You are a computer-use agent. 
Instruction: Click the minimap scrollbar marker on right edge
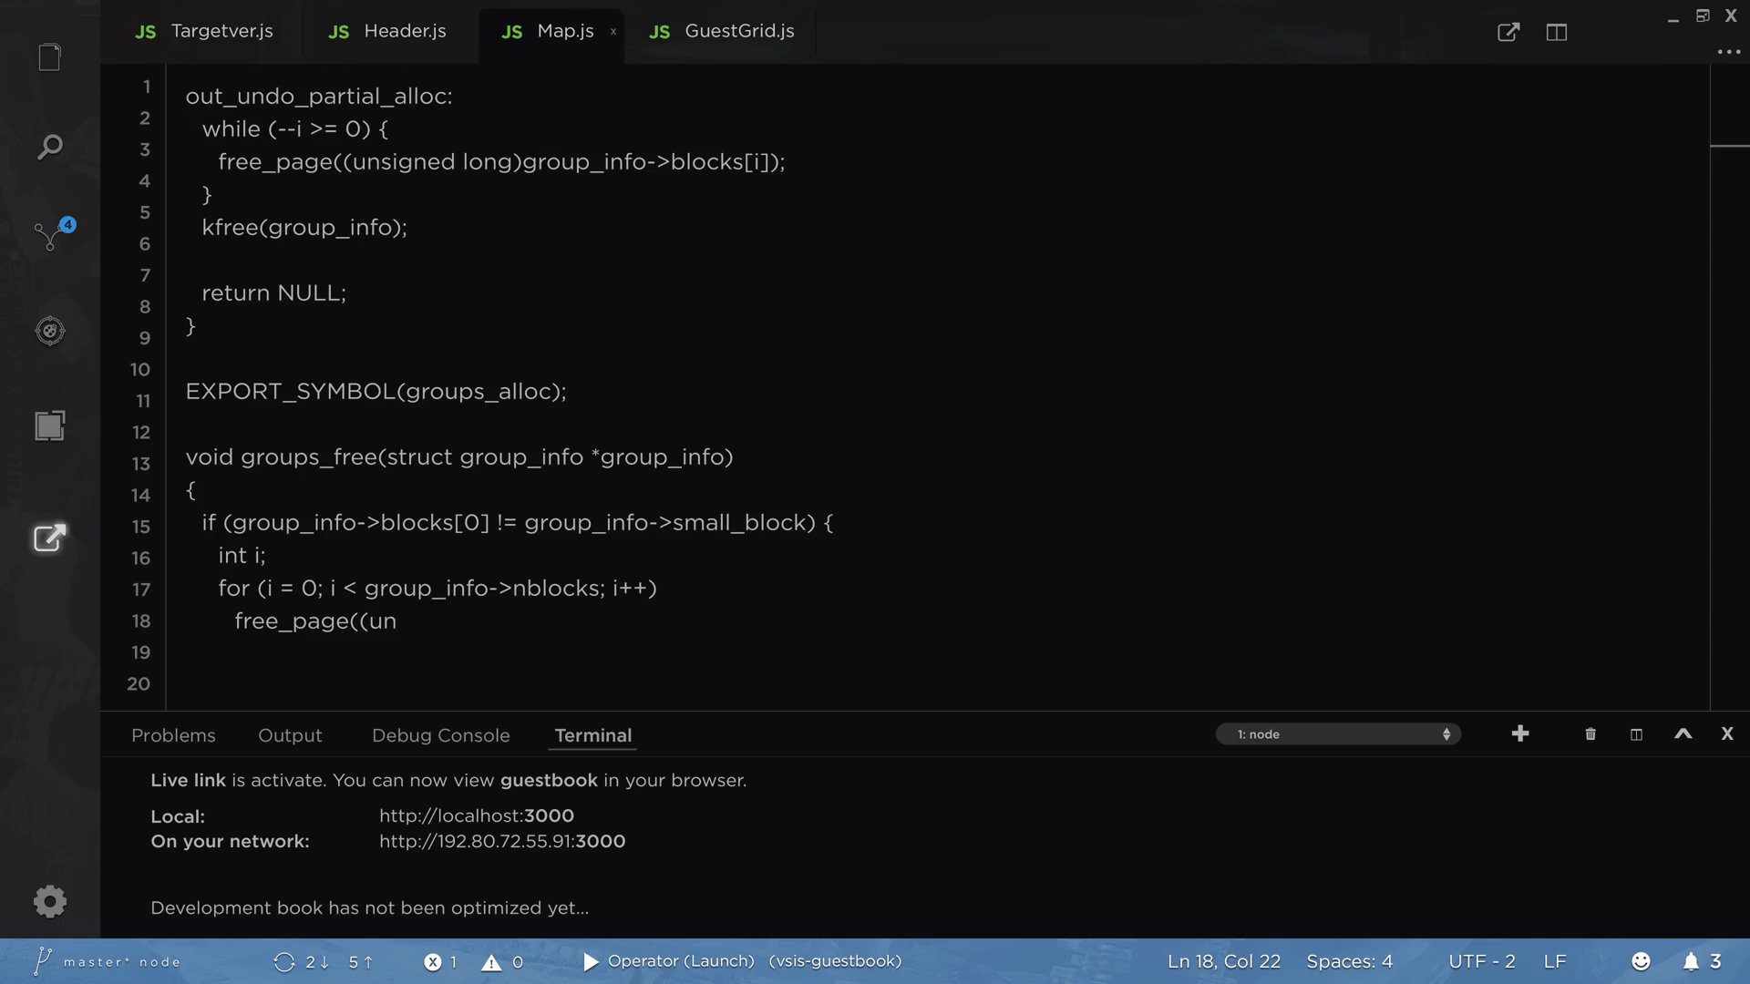click(1729, 146)
